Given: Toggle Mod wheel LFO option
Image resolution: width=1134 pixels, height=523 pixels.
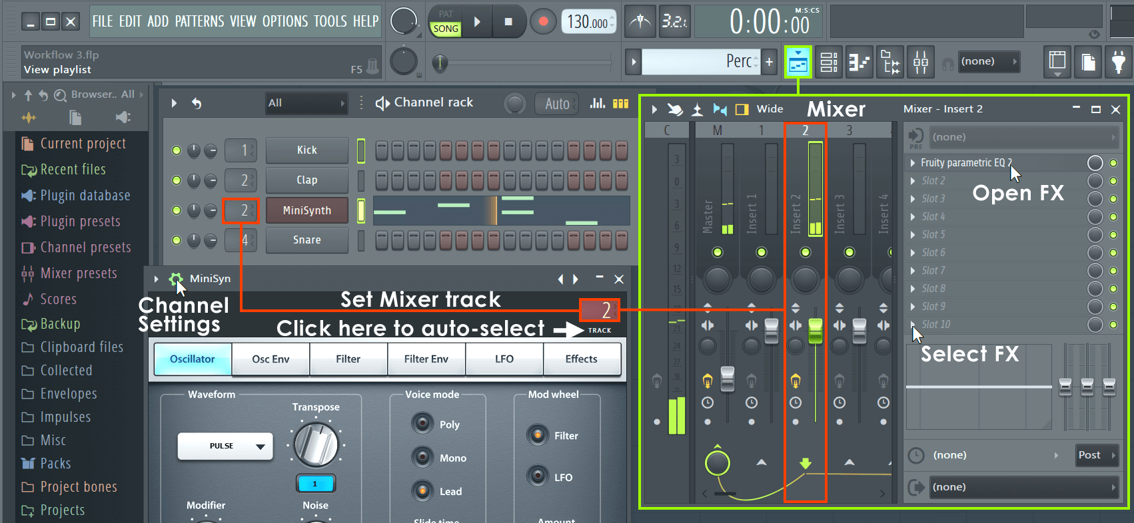Looking at the screenshot, I should [x=538, y=476].
